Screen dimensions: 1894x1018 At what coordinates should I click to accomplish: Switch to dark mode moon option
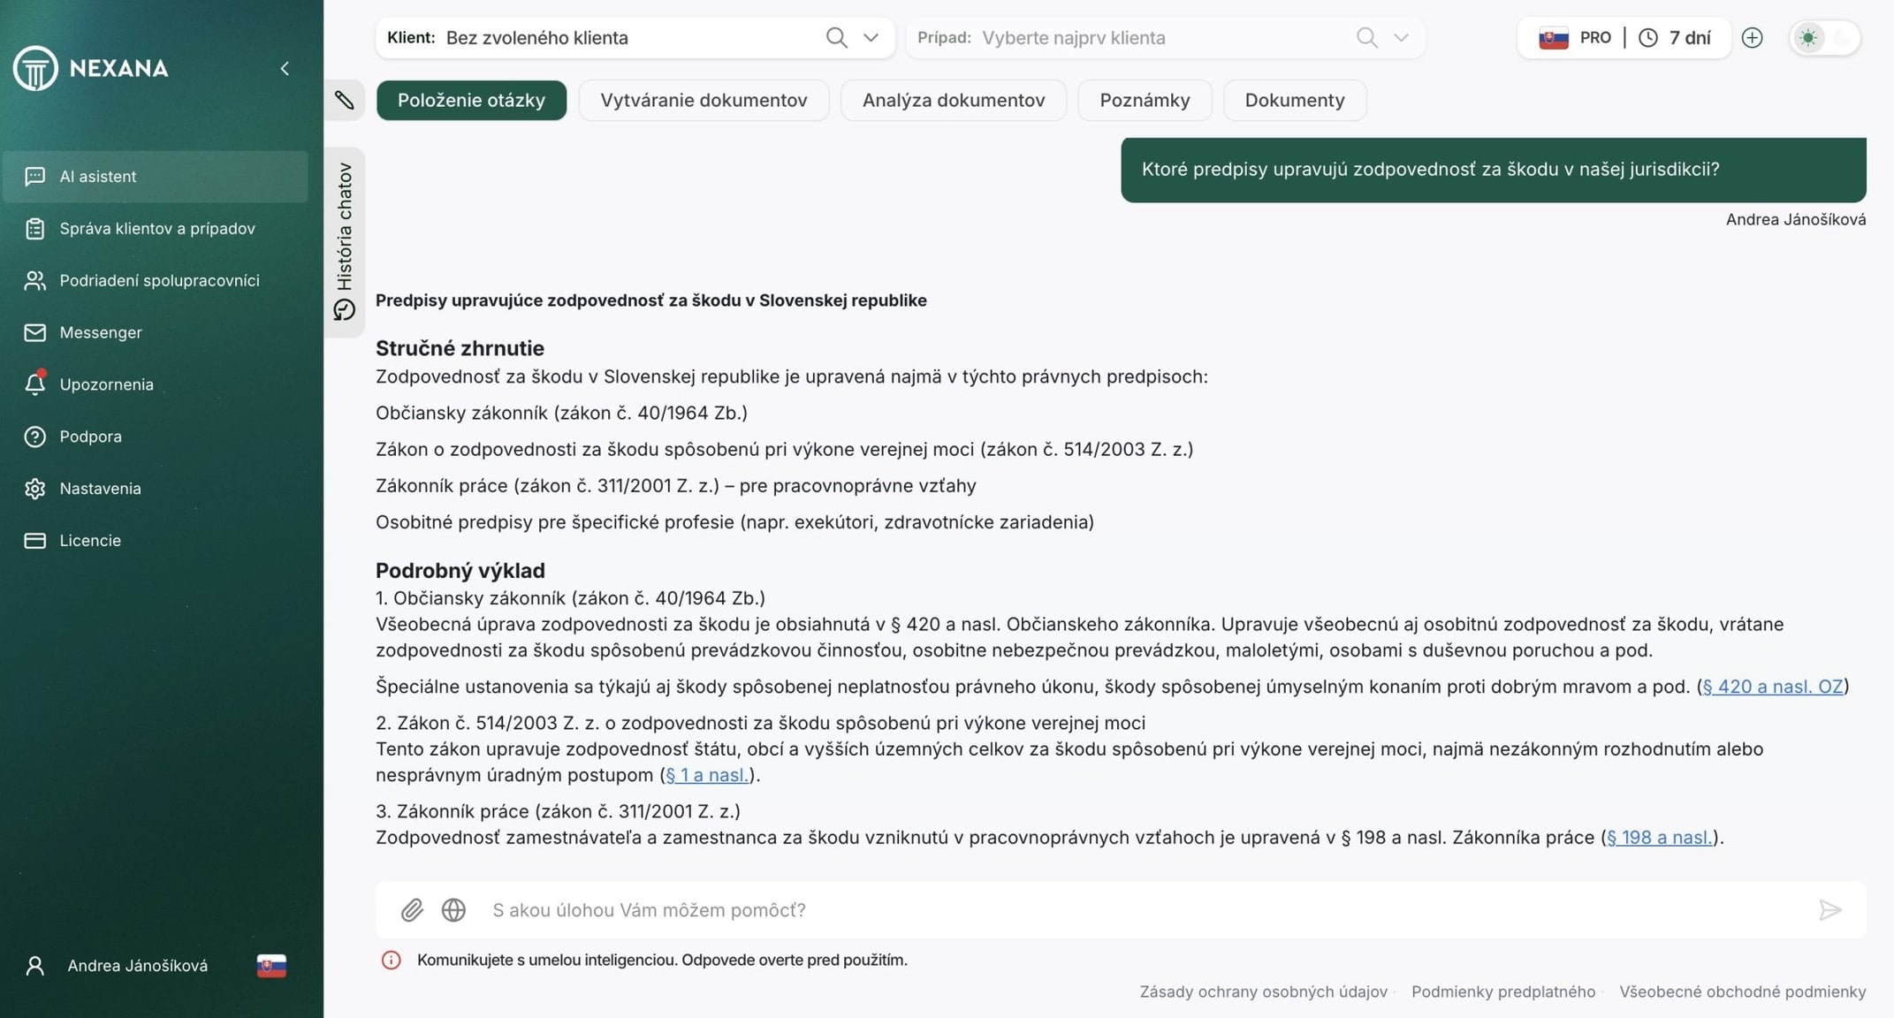coord(1843,38)
